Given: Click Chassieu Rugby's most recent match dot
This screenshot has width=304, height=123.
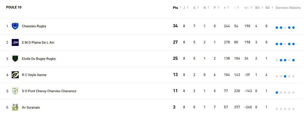Looking at the screenshot, I should 293,28.
